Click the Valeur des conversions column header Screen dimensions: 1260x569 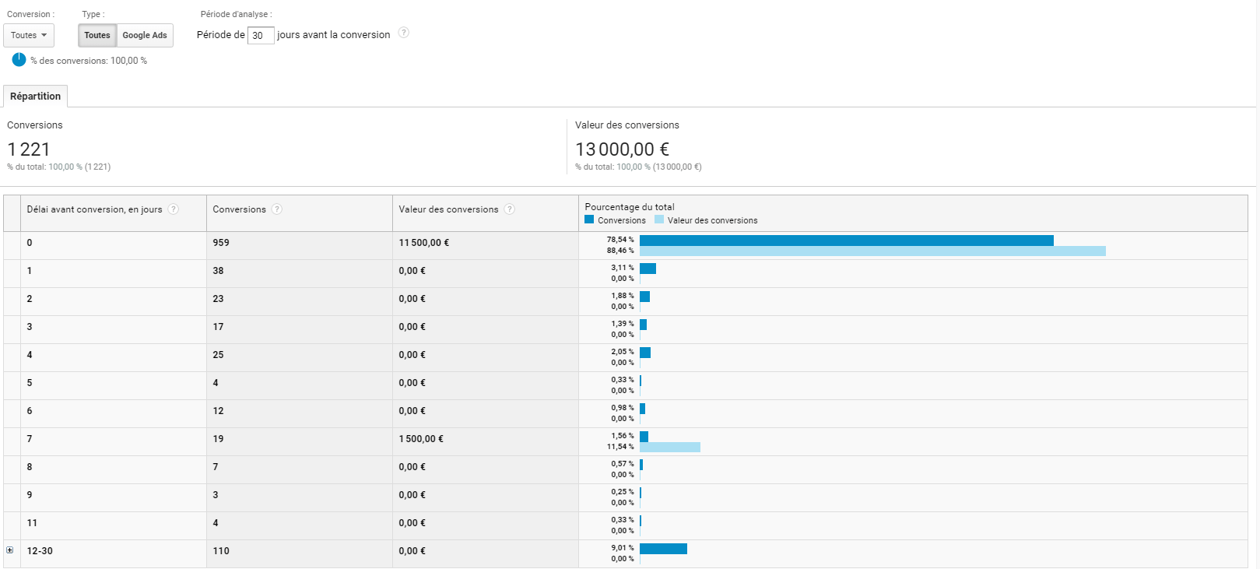(x=448, y=209)
